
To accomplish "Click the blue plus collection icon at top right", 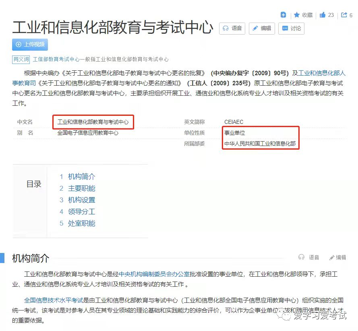I will click(x=284, y=14).
